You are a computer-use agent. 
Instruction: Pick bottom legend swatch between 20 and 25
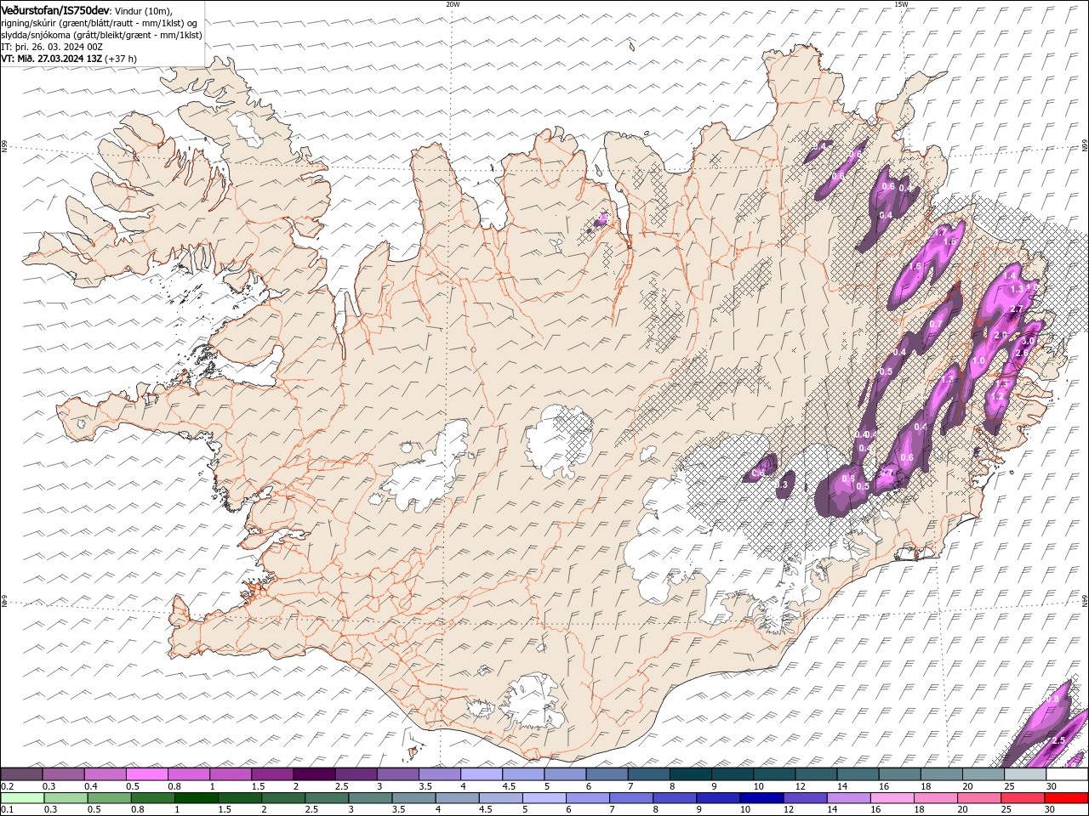click(x=979, y=798)
